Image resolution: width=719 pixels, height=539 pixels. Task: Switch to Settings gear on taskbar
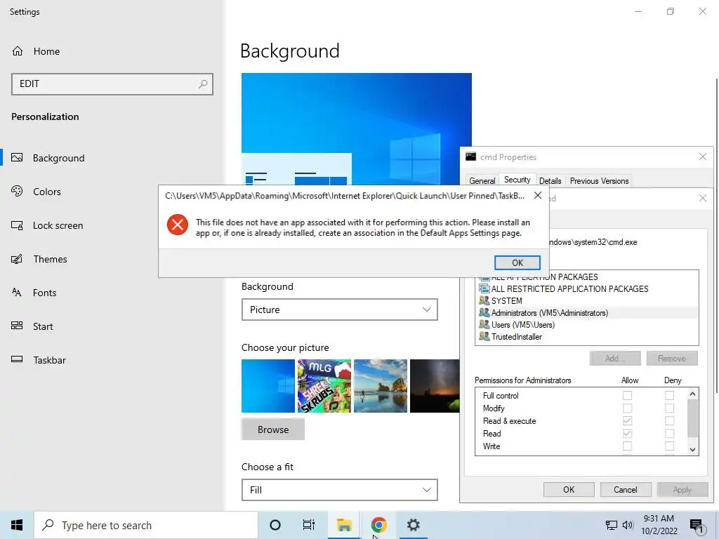coord(413,525)
